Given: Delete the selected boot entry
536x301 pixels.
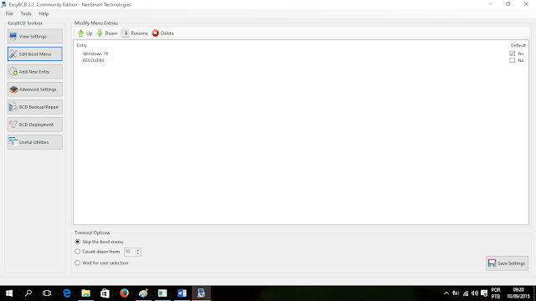Looking at the screenshot, I should 163,33.
